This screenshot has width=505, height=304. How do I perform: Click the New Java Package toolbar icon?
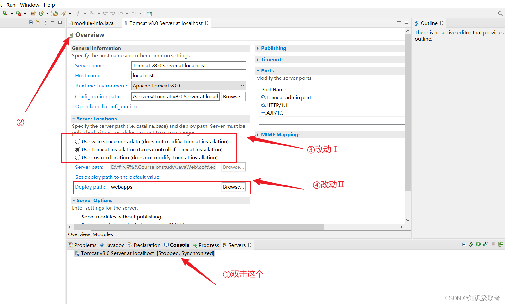click(33, 13)
